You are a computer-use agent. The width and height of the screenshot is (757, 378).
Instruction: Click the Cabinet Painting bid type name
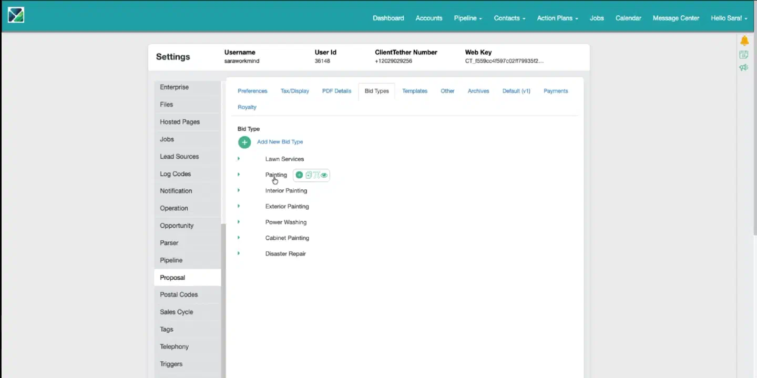pos(287,238)
